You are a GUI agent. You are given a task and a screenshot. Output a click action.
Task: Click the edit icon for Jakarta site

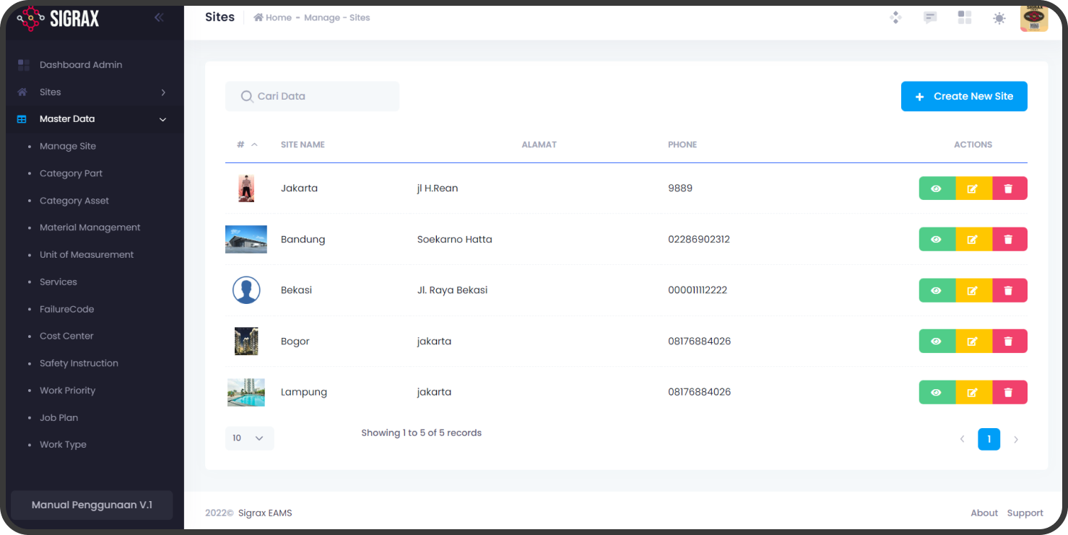tap(973, 188)
